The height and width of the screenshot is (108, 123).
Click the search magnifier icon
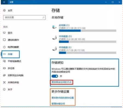tap(43, 17)
